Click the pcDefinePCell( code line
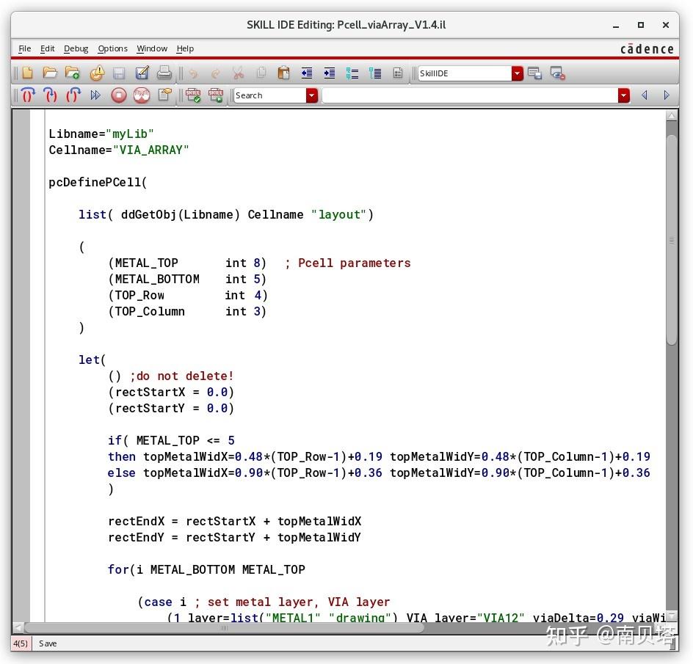 (98, 183)
